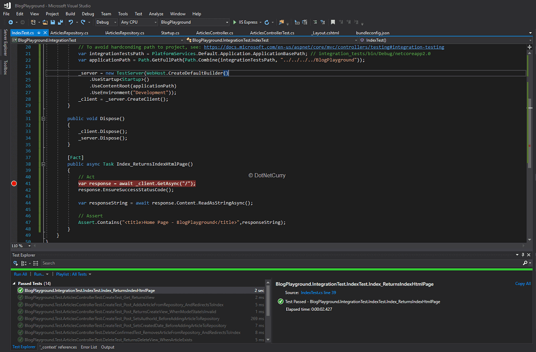This screenshot has width=536, height=352.
Task: Open the IIS Express dropdown arrow
Action: [x=260, y=23]
